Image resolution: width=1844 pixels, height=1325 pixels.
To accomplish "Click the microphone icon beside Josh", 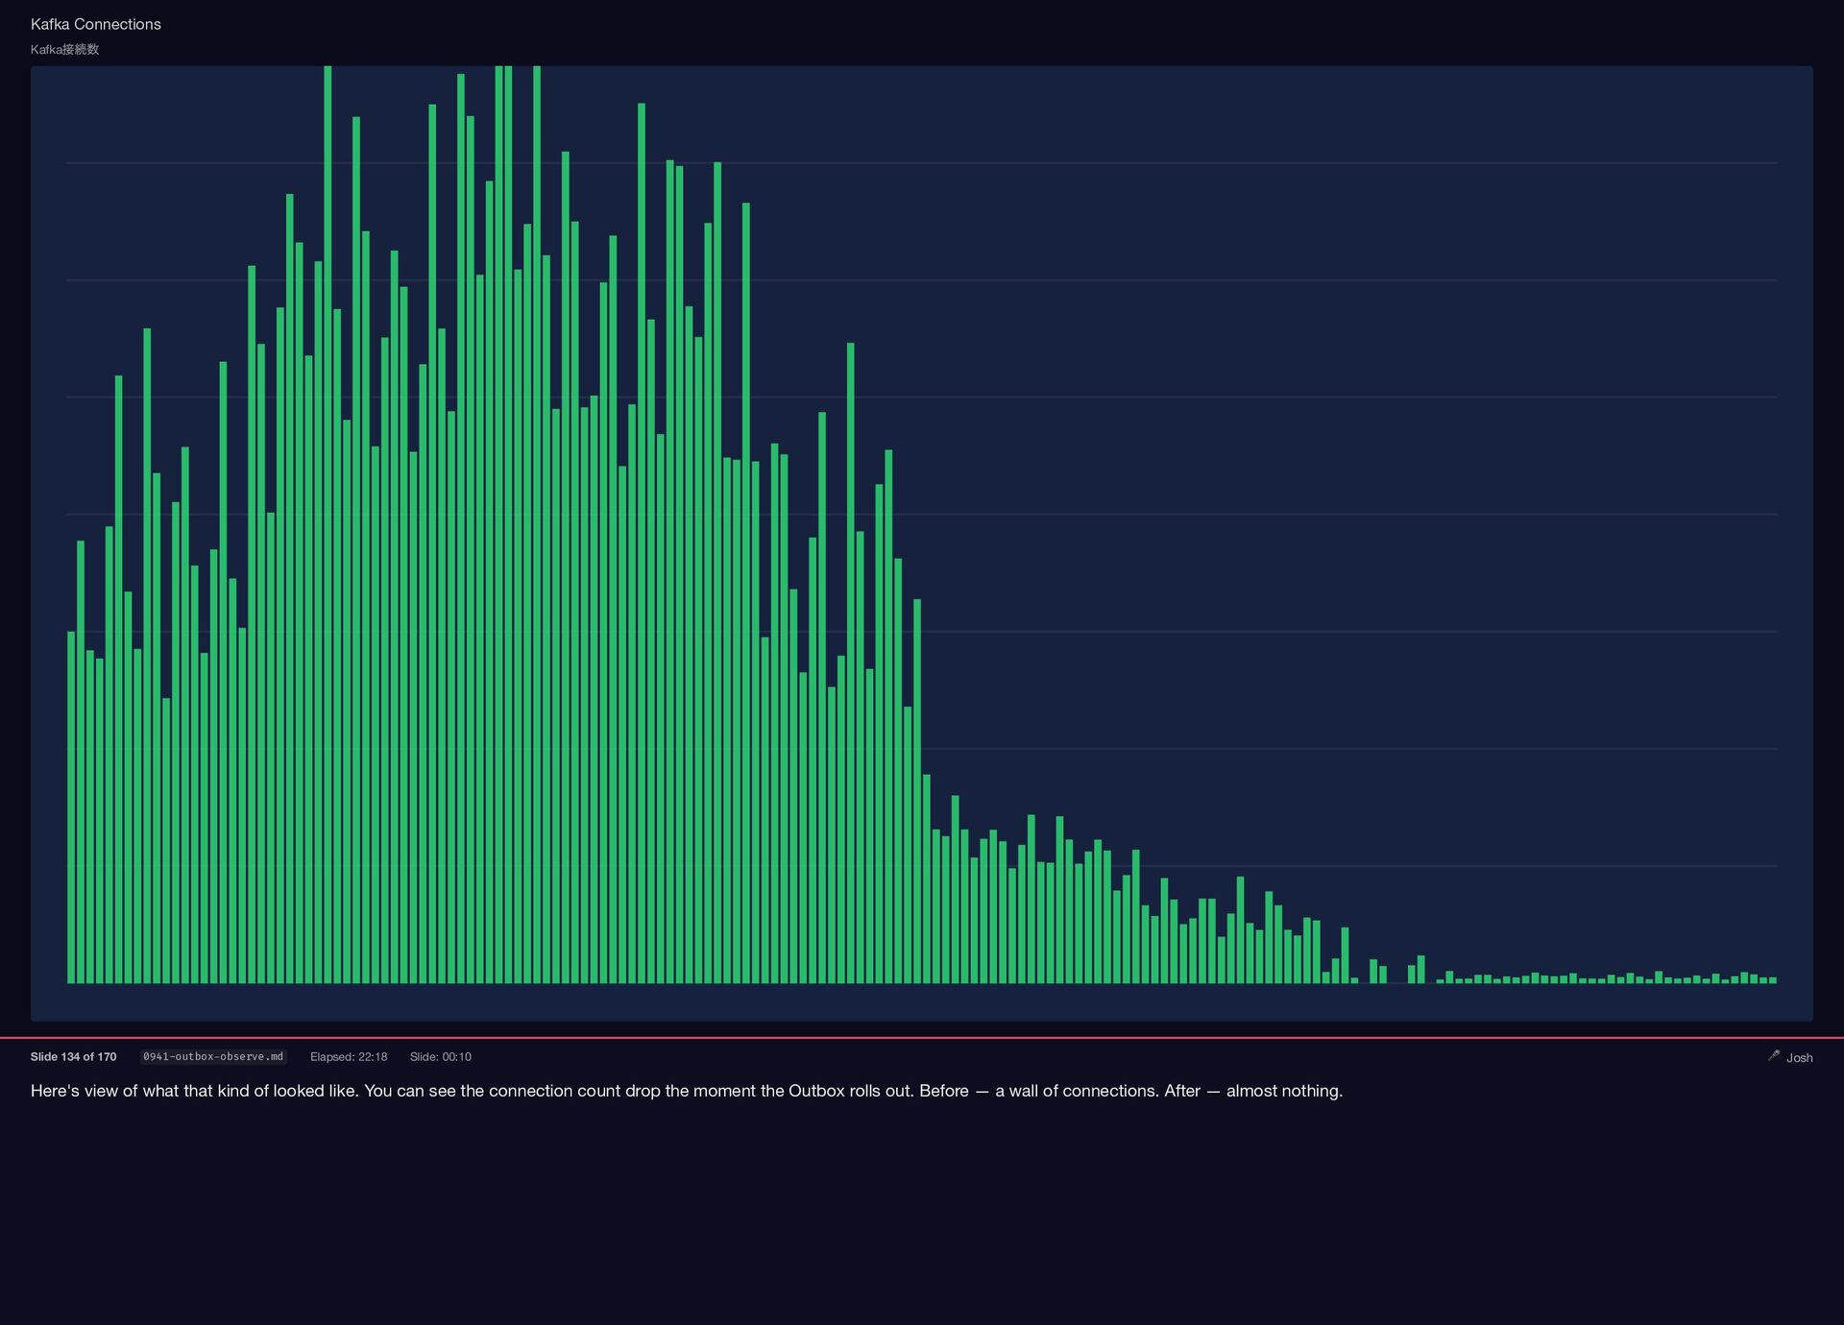I will tap(1773, 1055).
